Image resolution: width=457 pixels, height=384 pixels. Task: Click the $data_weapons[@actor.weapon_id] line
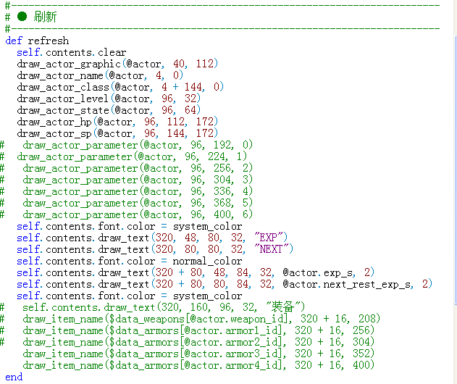point(190,319)
